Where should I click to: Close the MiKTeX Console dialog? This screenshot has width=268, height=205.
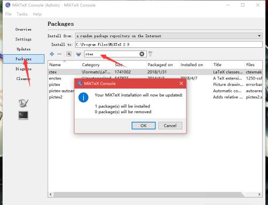[x=181, y=83]
